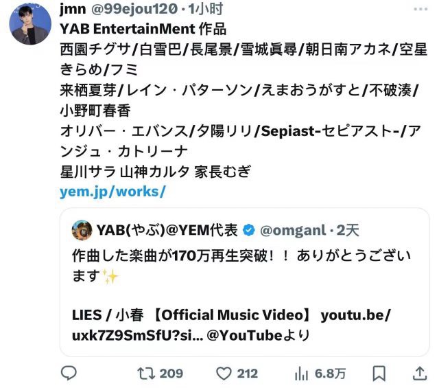Open the jmn display name

[x=73, y=9]
